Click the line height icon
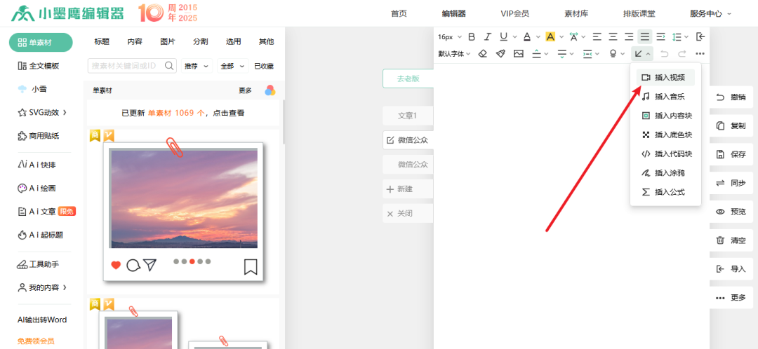The image size is (758, 349). click(677, 36)
